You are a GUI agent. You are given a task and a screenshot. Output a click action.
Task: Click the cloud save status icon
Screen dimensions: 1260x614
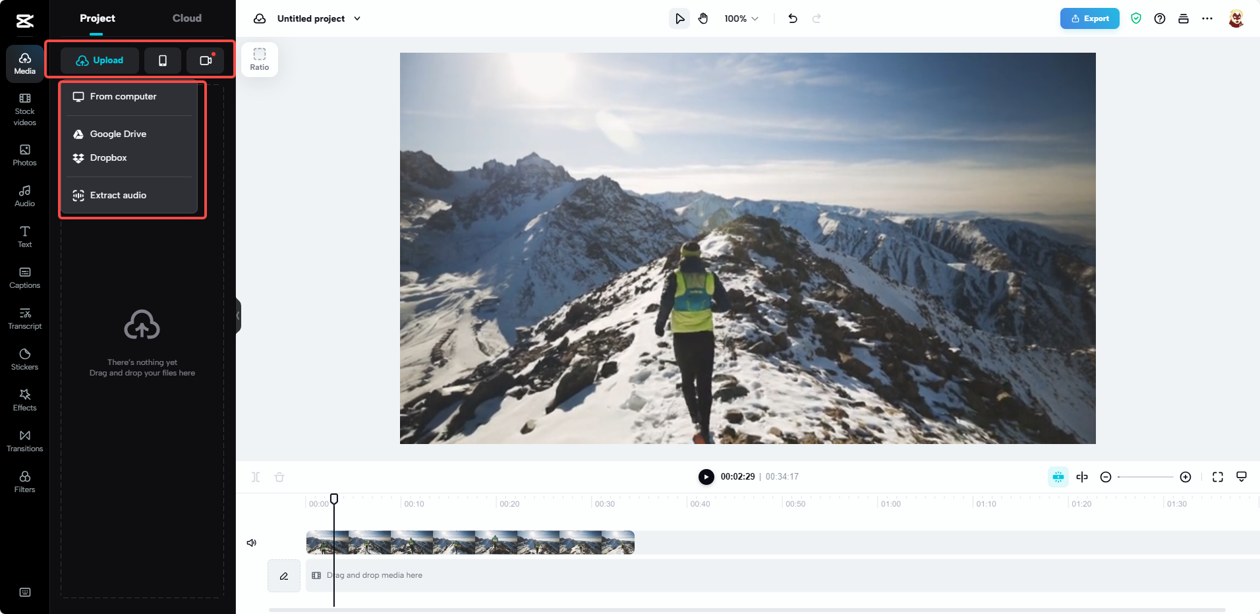260,18
